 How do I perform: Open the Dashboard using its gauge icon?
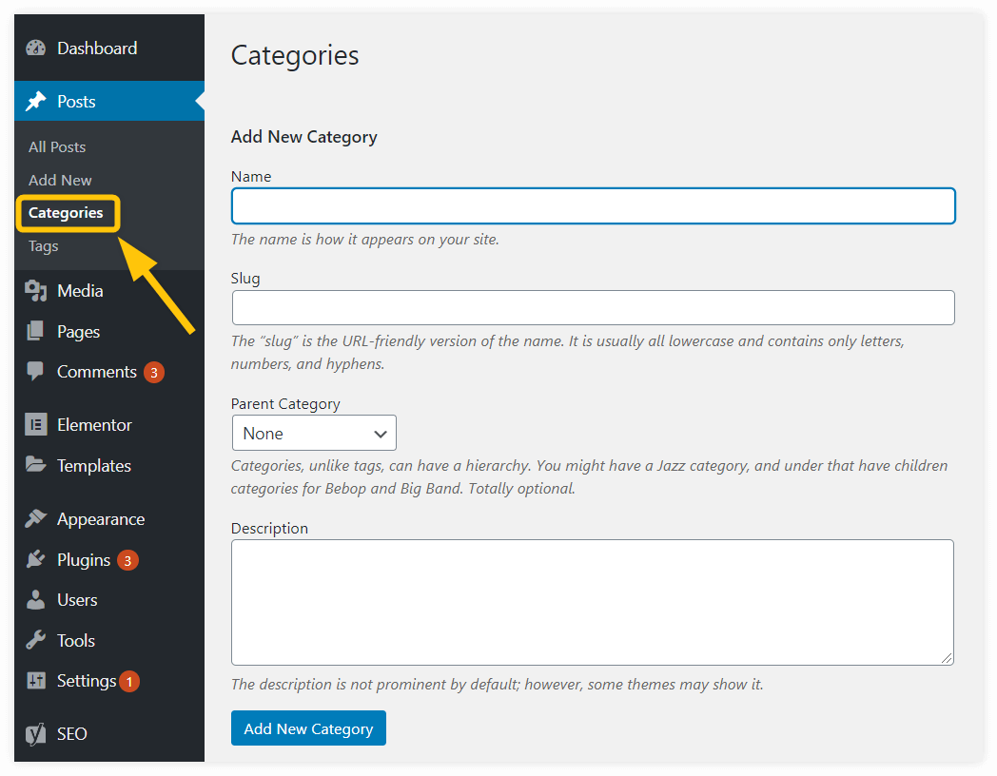pos(35,48)
